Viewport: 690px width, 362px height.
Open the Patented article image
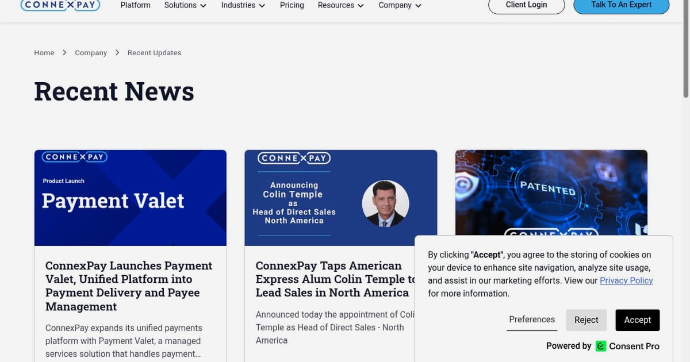(551, 192)
